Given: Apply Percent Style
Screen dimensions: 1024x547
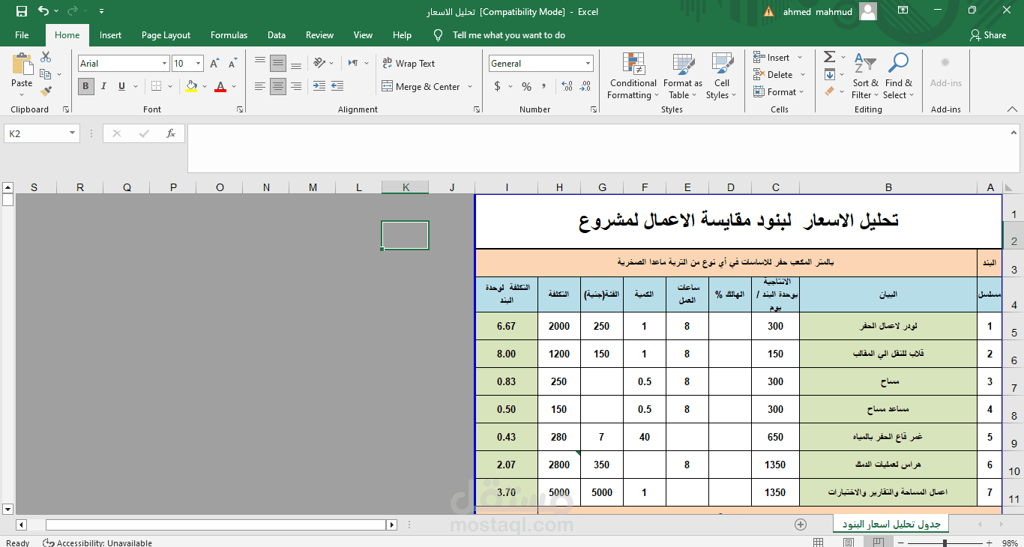Looking at the screenshot, I should click(526, 87).
